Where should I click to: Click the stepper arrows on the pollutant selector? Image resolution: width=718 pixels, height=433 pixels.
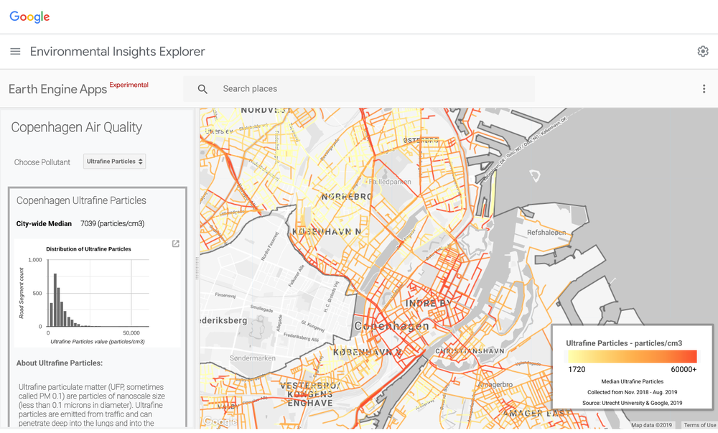click(x=140, y=162)
